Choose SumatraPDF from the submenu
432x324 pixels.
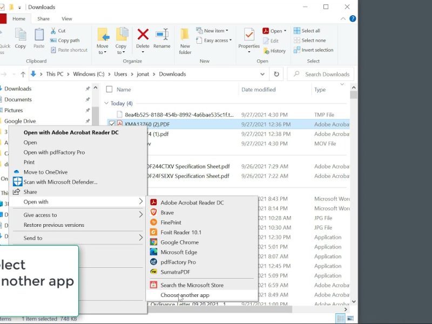tap(202, 272)
